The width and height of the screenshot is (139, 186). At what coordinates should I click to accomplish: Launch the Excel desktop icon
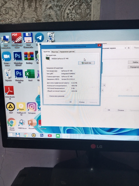click(x=30, y=75)
